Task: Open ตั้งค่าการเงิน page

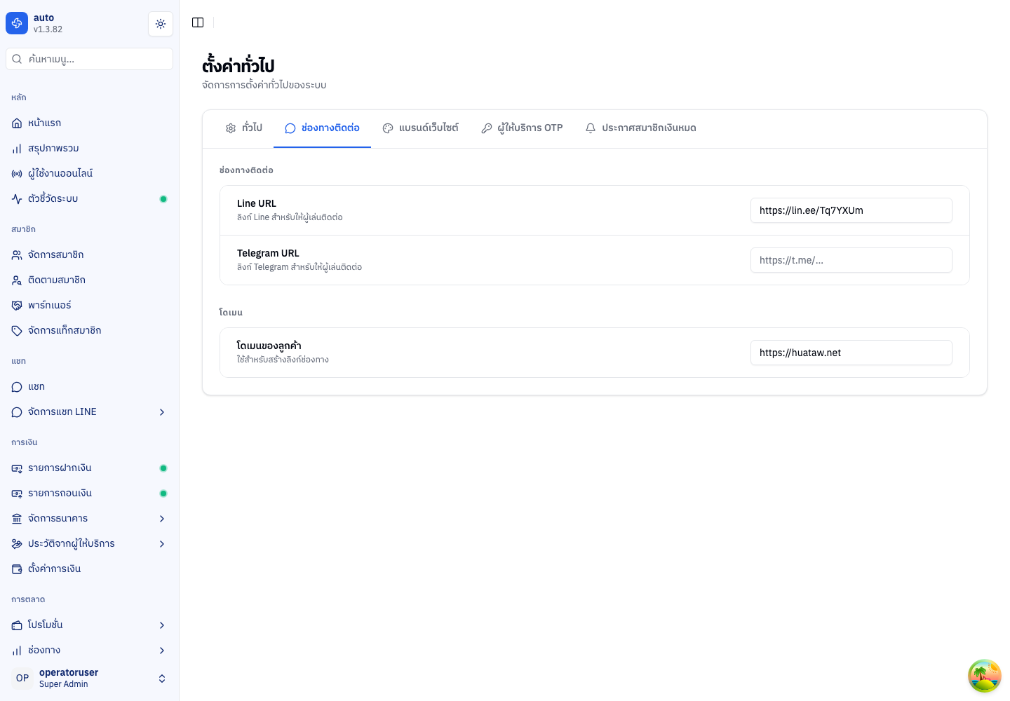Action: coord(90,569)
